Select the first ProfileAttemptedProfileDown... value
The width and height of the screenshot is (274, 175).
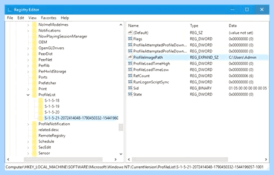(x=160, y=45)
